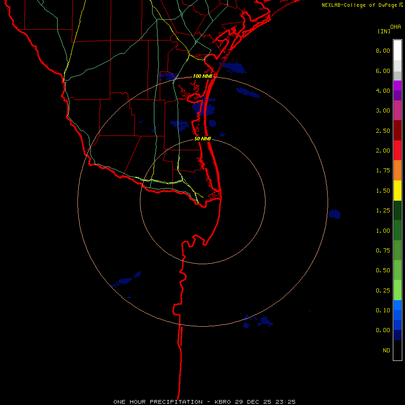Select the 2.00 legend value
The image size is (405, 405).
383,151
